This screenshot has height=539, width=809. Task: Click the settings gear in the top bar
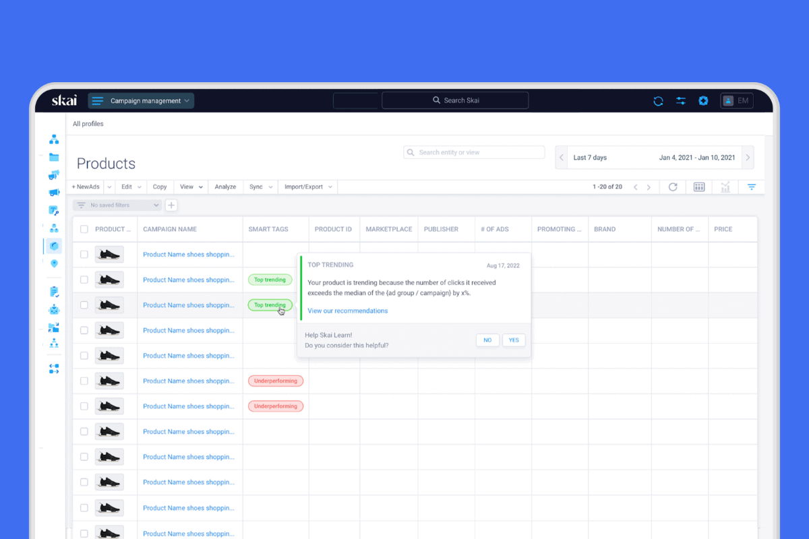(x=703, y=100)
